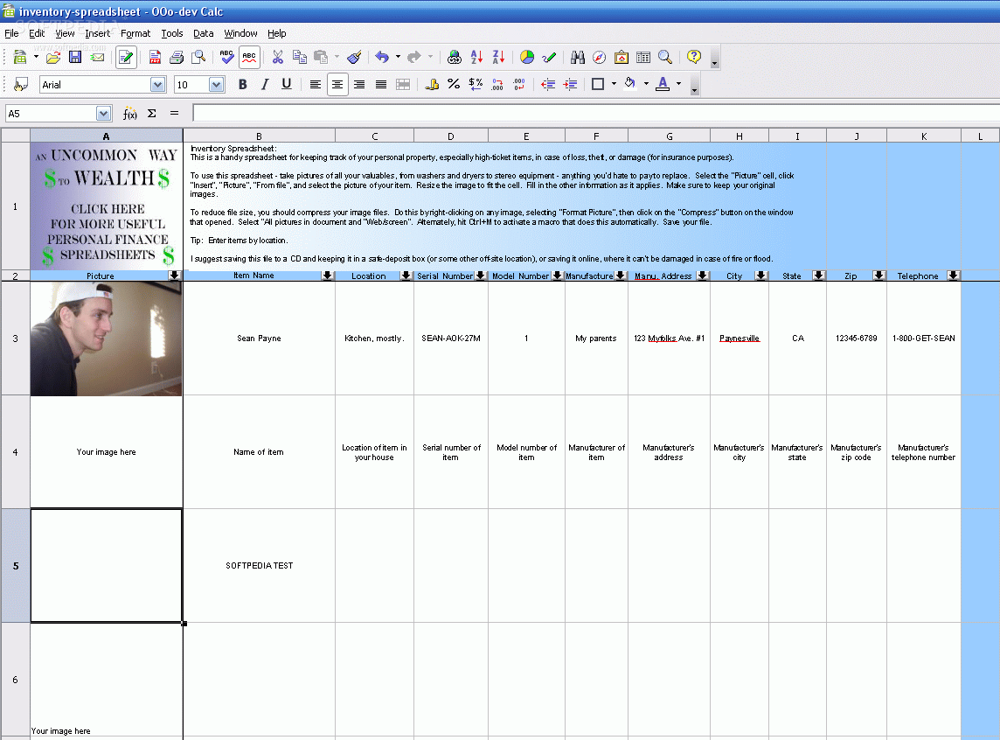Image resolution: width=1000 pixels, height=740 pixels.
Task: Click Uncommon Way to Wealth banner link
Action: [106, 206]
